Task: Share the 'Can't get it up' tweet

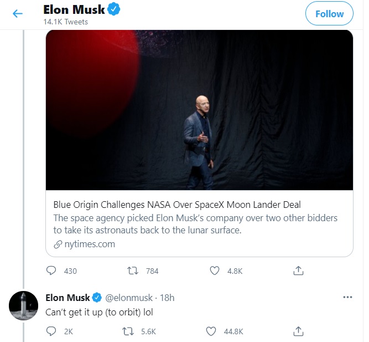Action: pos(298,331)
